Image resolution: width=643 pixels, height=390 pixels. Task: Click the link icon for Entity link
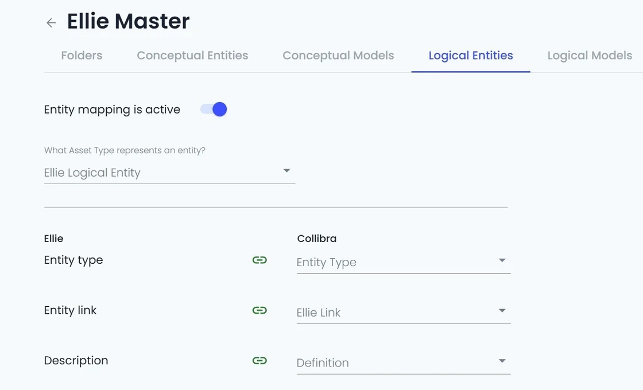259,310
